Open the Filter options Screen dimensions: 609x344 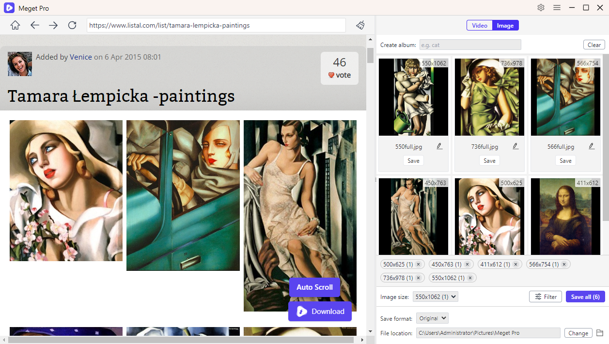point(546,297)
